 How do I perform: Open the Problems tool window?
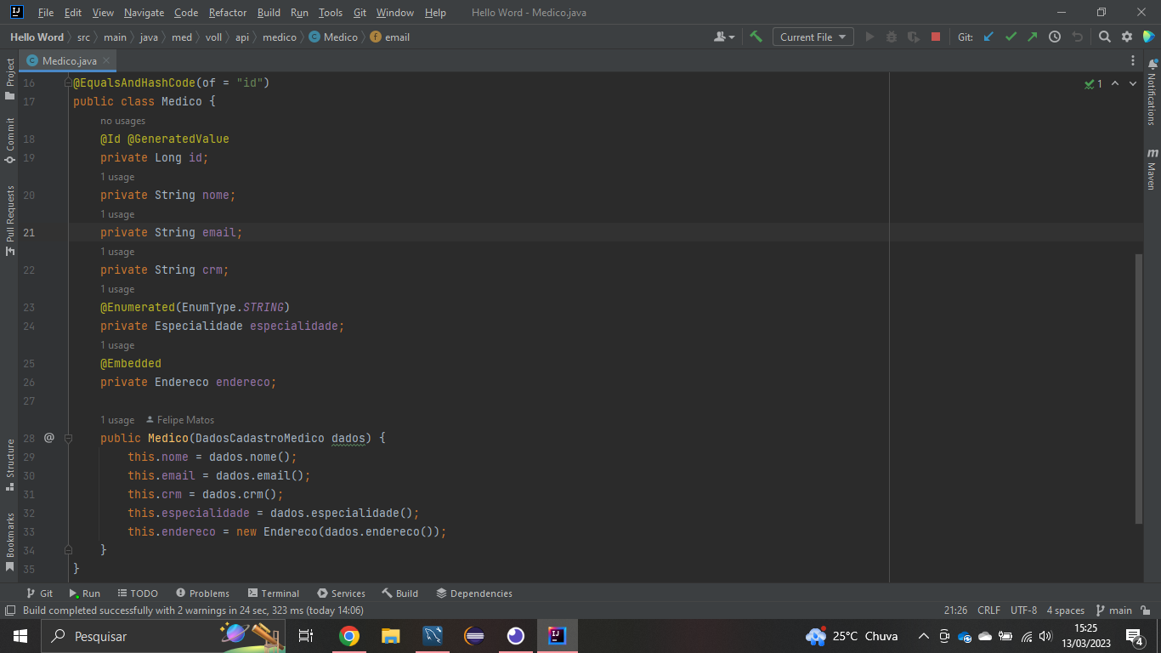202,593
